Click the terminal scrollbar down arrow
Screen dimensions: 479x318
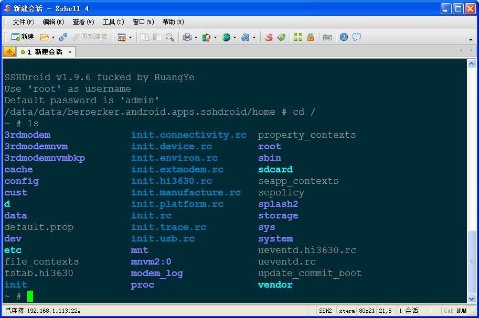point(471,299)
